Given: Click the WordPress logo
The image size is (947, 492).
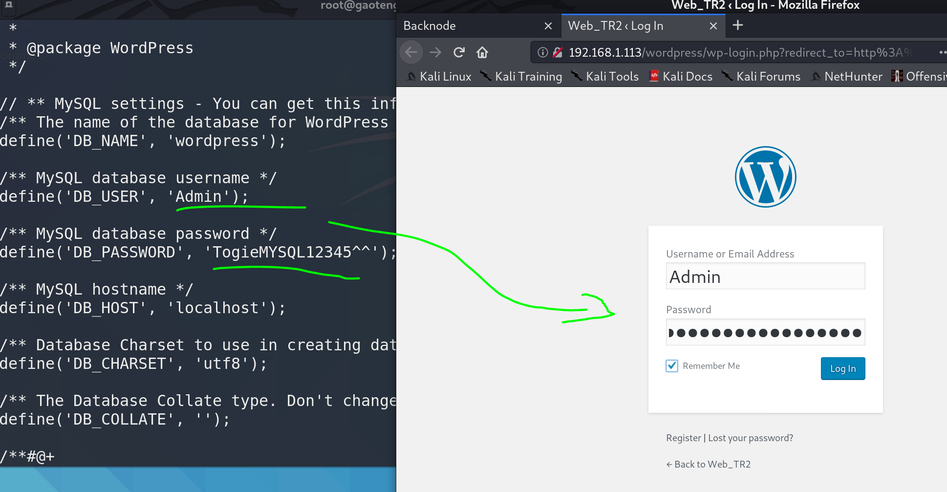Looking at the screenshot, I should coord(765,177).
